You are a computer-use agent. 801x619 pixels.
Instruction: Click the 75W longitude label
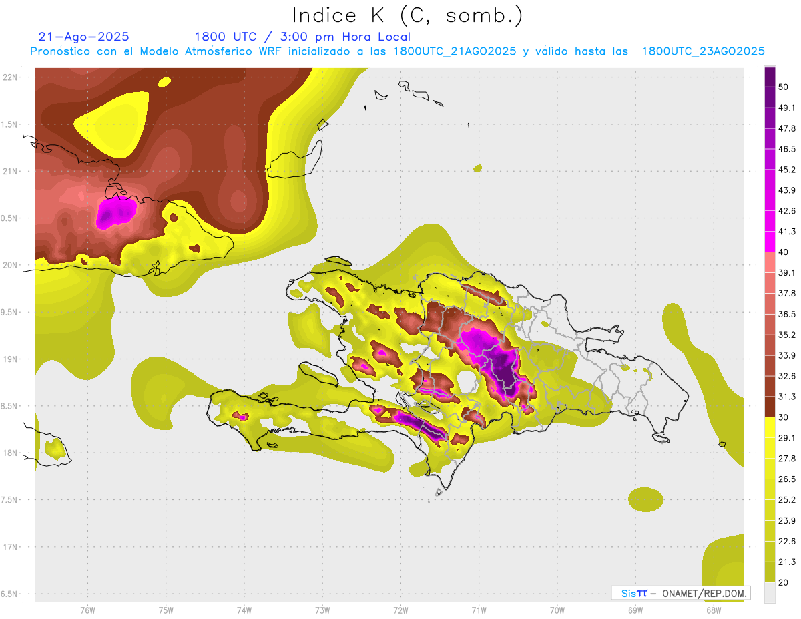click(x=166, y=610)
